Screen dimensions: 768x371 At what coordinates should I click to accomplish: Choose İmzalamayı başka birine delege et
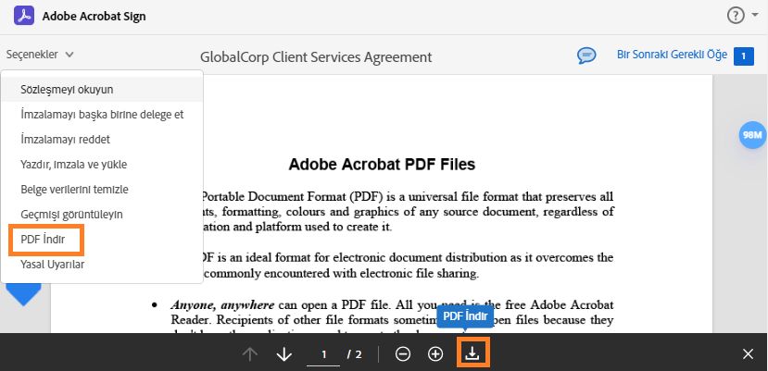point(102,115)
